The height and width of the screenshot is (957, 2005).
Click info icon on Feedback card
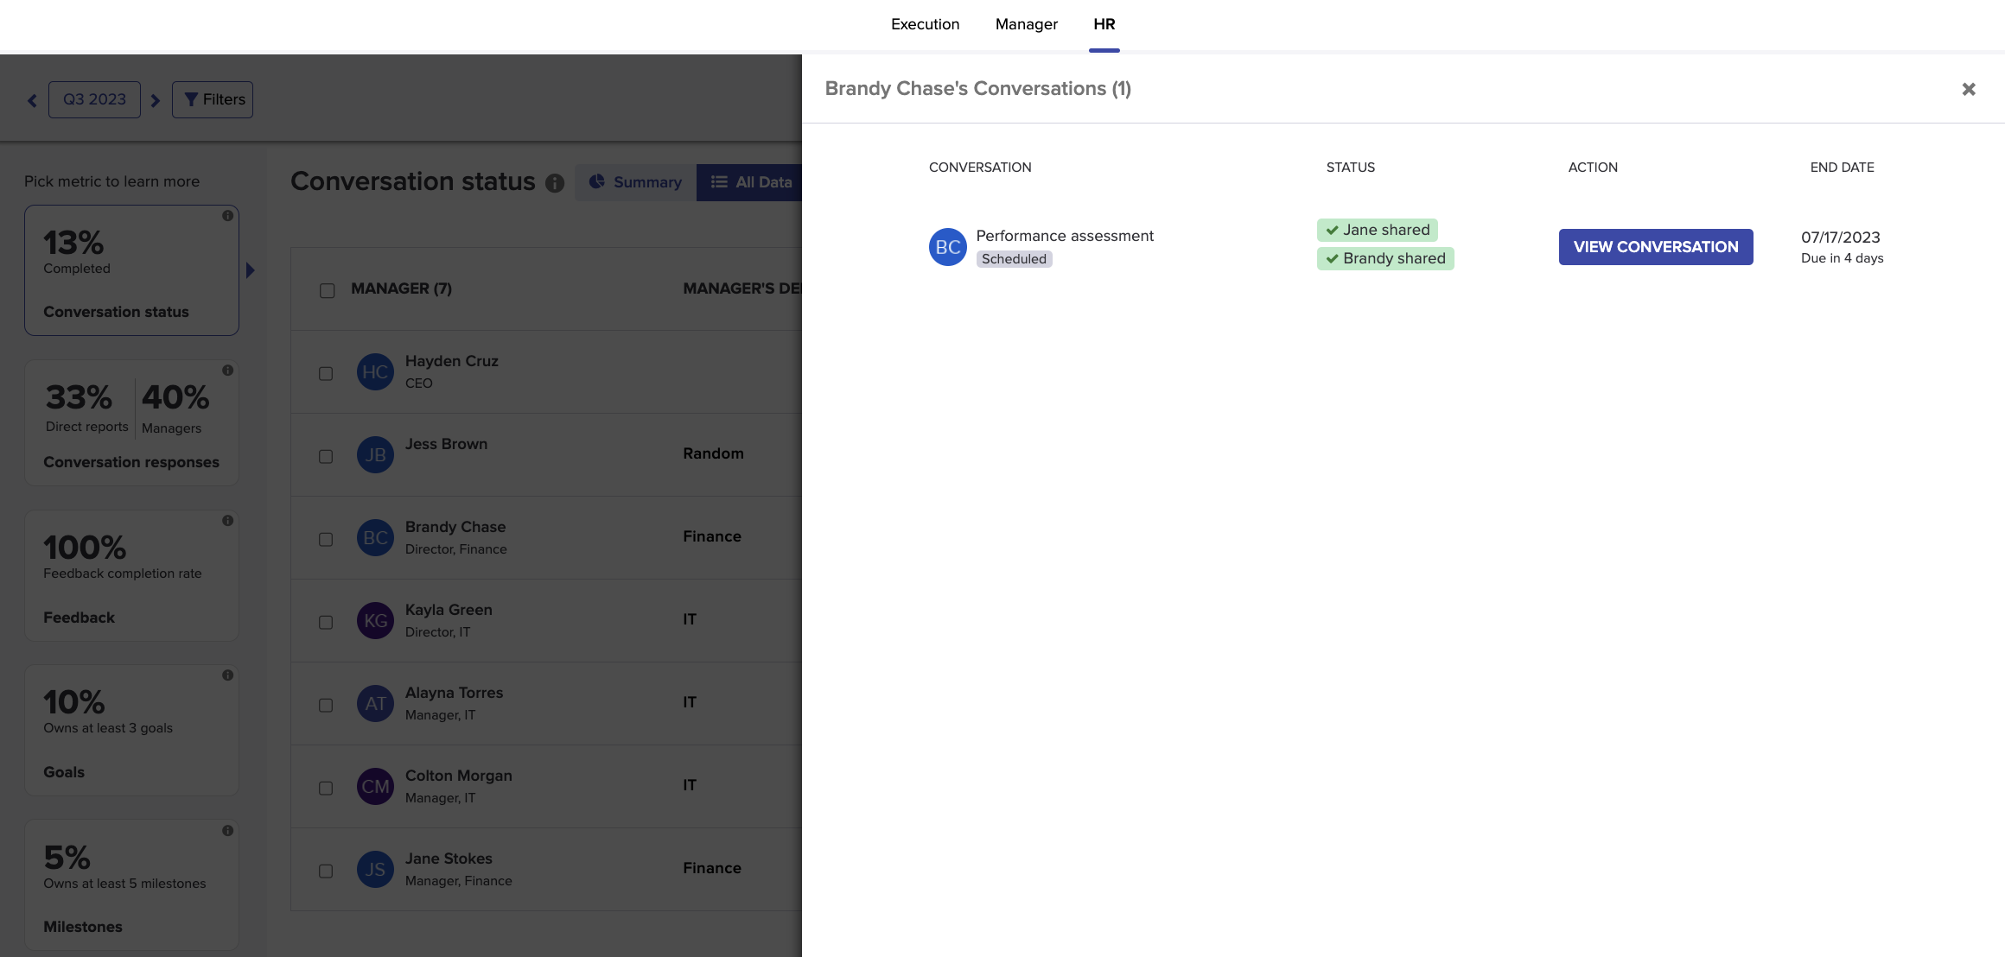[x=228, y=521]
